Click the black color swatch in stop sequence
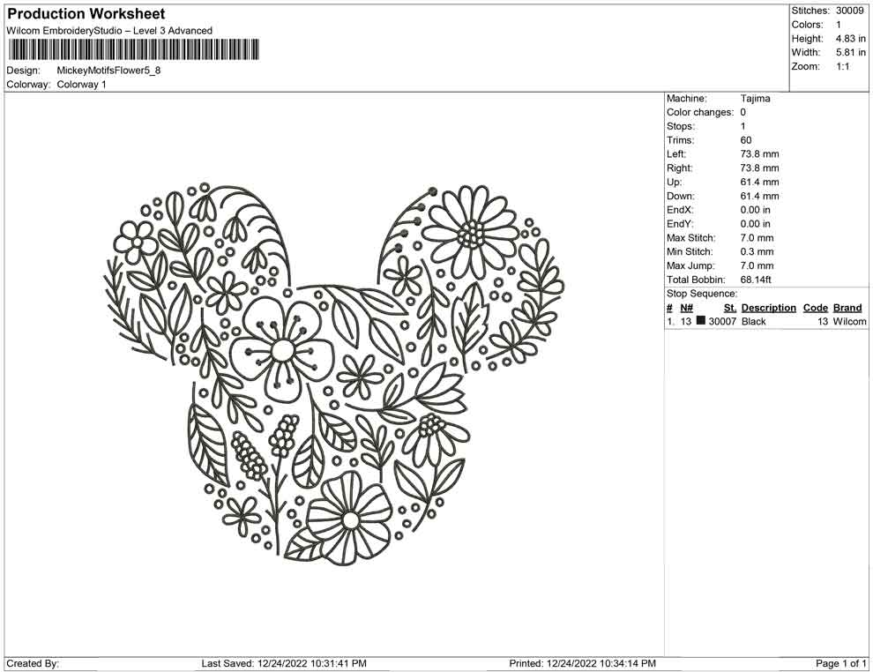The height and width of the screenshot is (672, 873). pyautogui.click(x=701, y=321)
